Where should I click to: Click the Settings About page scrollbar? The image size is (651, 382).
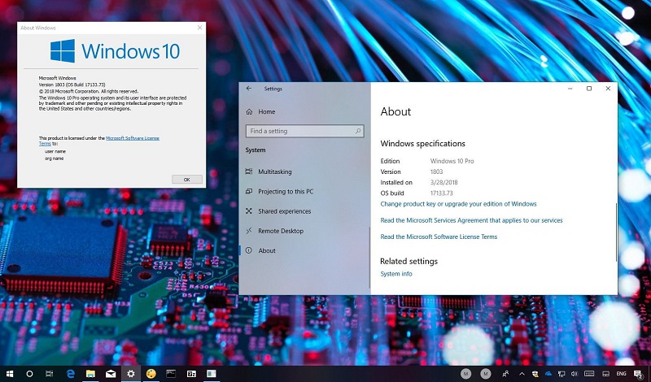(x=616, y=232)
